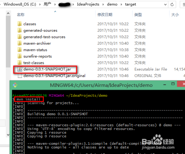
Task: Go to demo folder in address bar
Action: tap(112, 4)
